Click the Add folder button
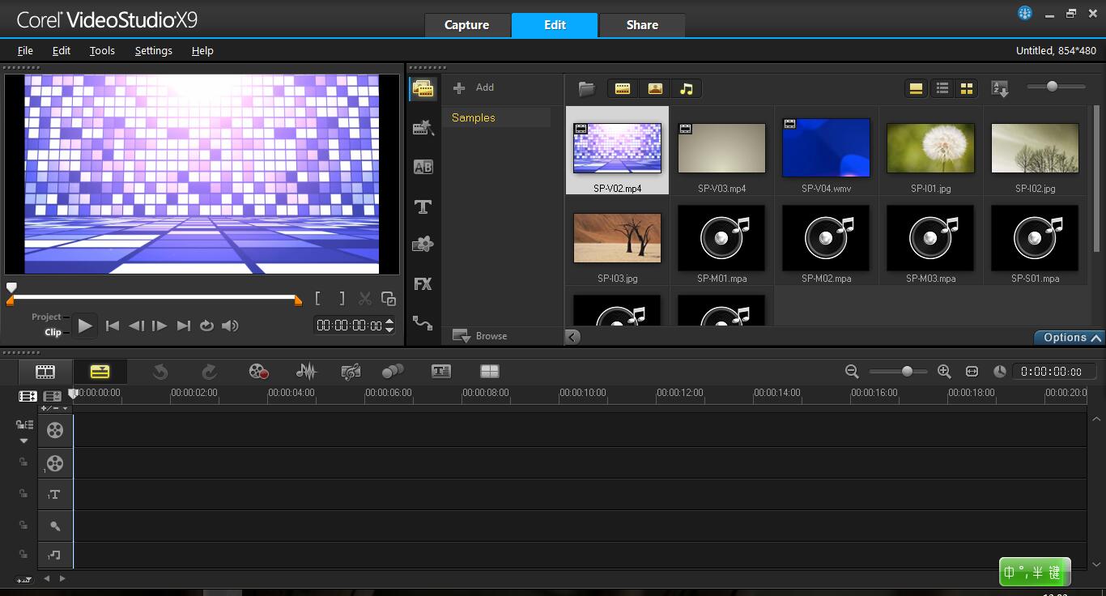1106x596 pixels. click(x=474, y=87)
